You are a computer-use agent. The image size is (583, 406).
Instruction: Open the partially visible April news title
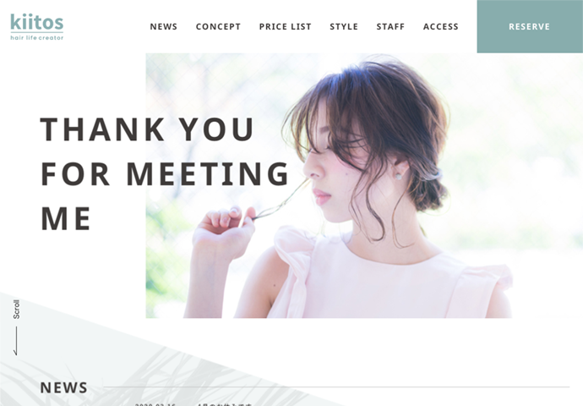pyautogui.click(x=224, y=404)
